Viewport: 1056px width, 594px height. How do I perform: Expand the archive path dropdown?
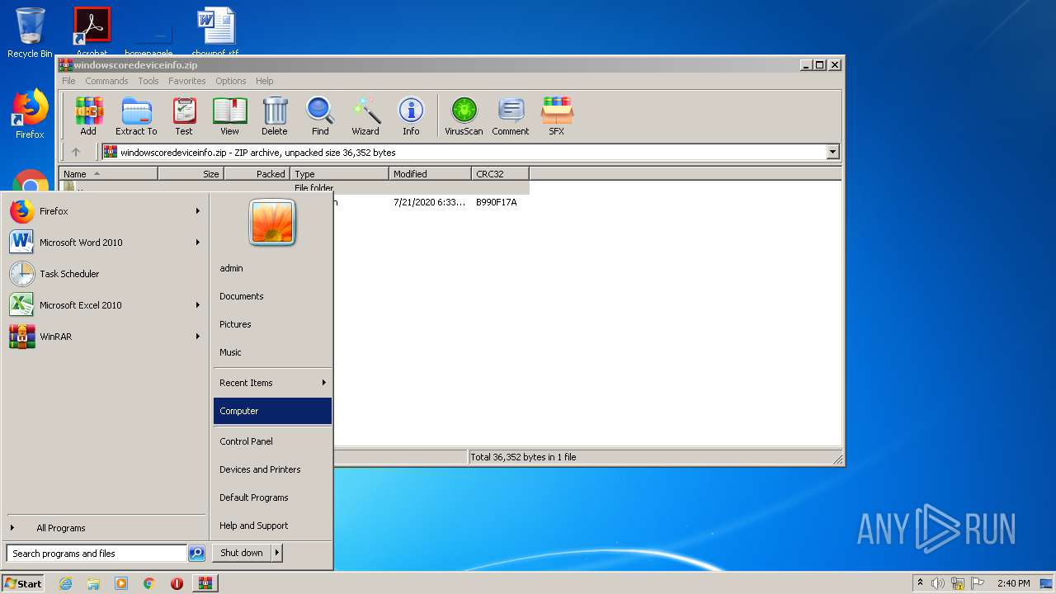coord(832,152)
